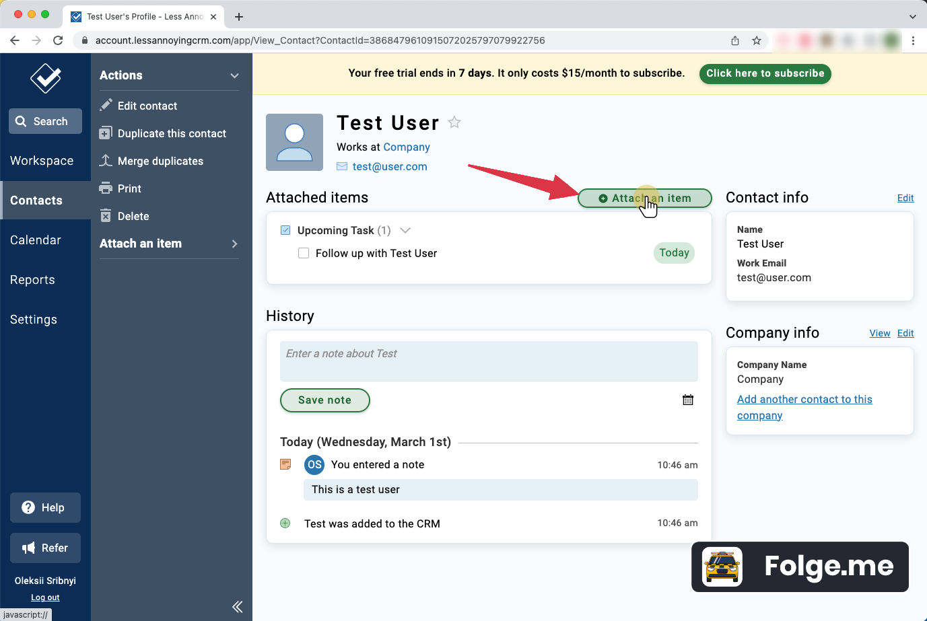Click the browser share icon
927x621 pixels.
pos(735,40)
